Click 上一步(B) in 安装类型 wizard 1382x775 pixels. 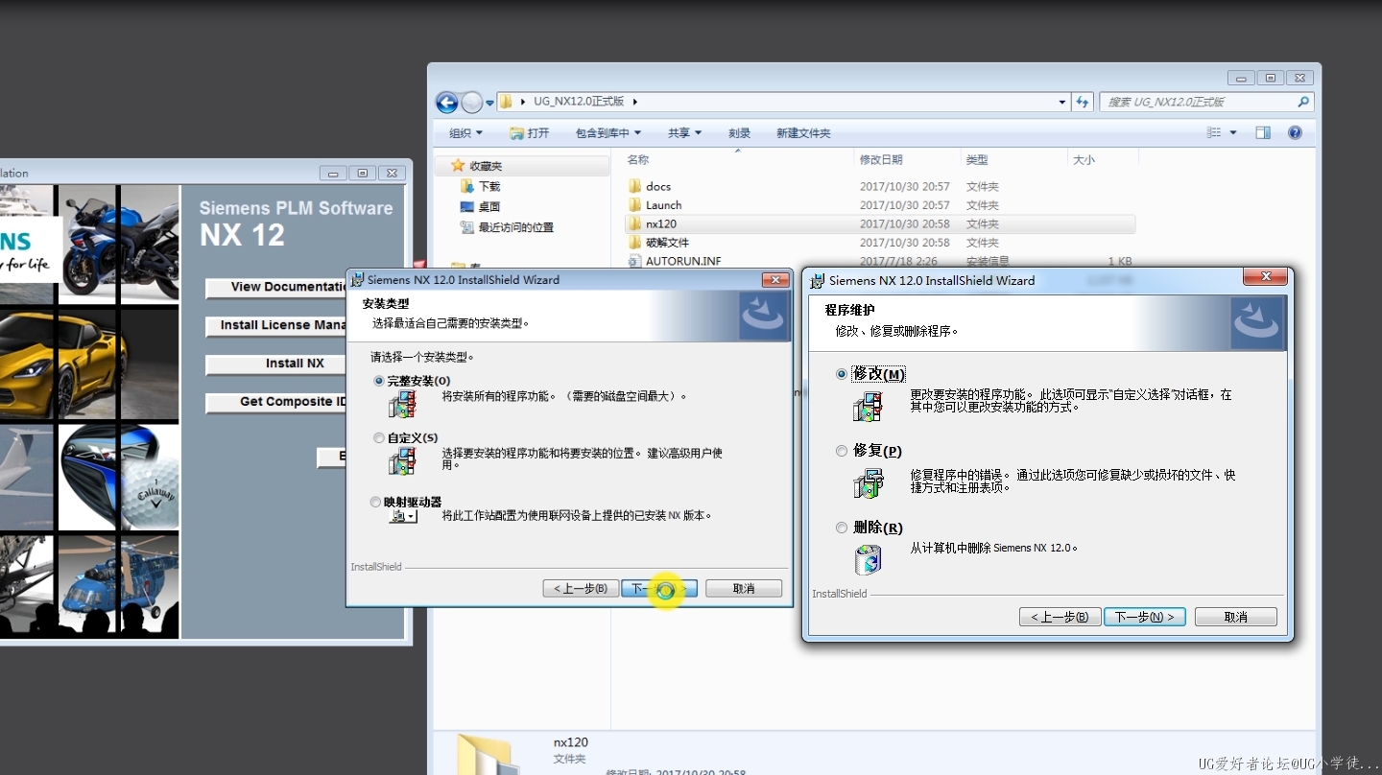(x=581, y=588)
